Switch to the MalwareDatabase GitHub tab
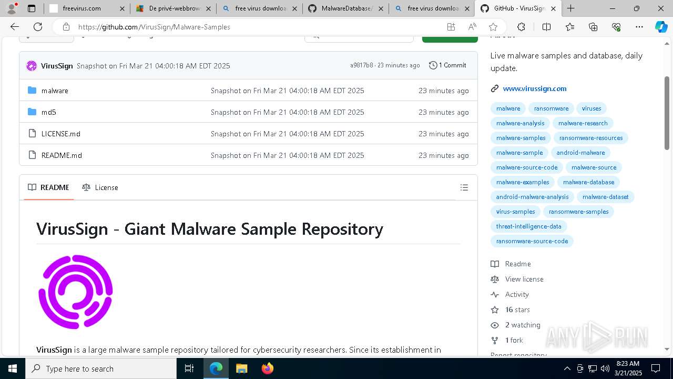 [x=345, y=8]
